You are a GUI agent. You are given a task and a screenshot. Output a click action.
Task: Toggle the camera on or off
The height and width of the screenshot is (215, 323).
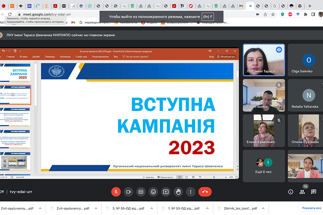click(128, 192)
